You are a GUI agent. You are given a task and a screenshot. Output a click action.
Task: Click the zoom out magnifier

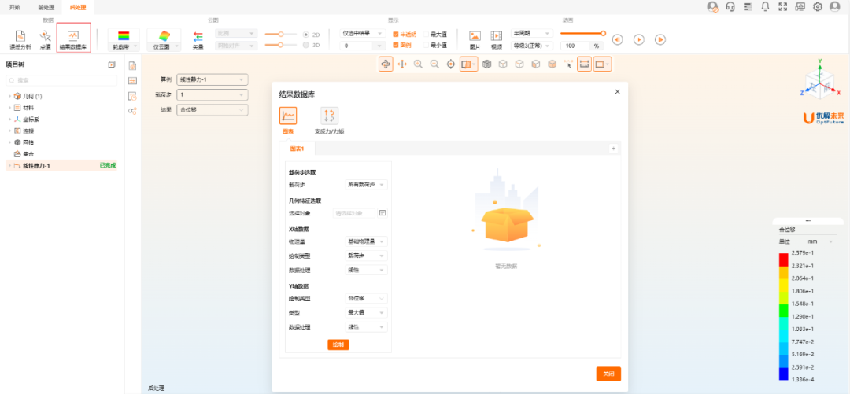(x=434, y=64)
